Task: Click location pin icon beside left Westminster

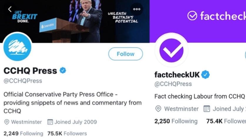Action: pyautogui.click(x=6, y=122)
